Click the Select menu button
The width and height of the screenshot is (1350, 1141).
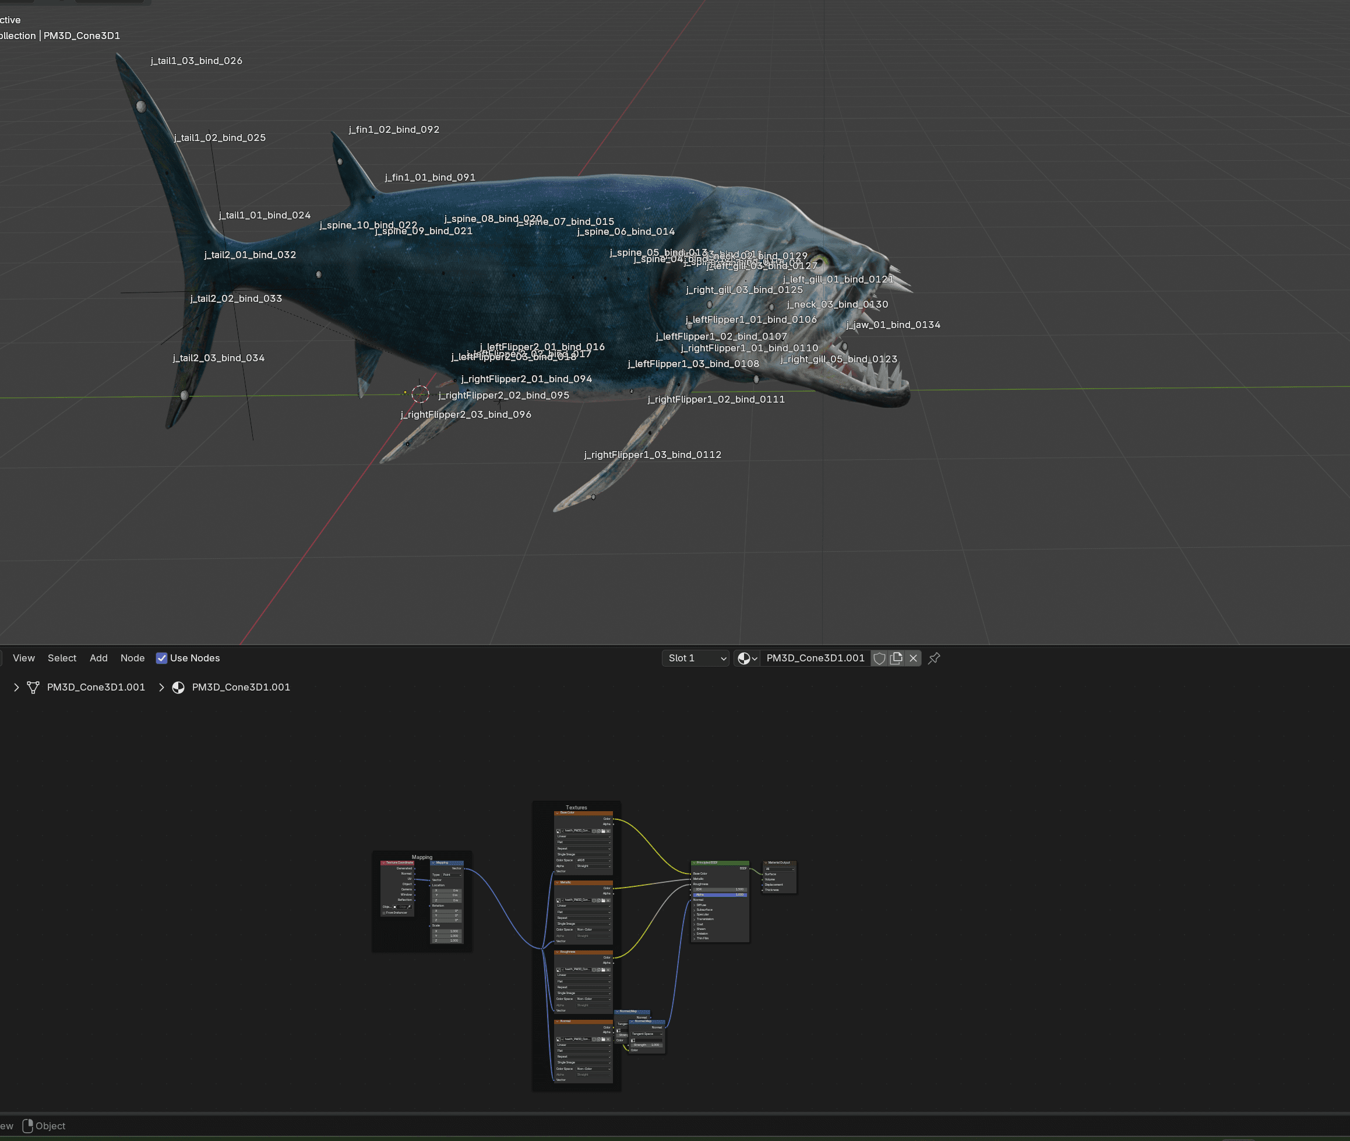(62, 658)
